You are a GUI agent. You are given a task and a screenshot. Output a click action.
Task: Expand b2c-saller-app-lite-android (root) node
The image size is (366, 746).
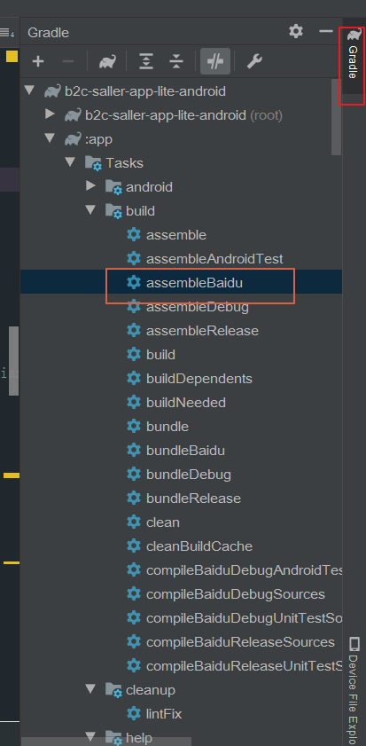pos(50,114)
